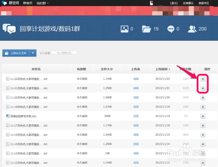Screen dimensions: 218x167
Task: View the group members icon
Action: (x=192, y=29)
